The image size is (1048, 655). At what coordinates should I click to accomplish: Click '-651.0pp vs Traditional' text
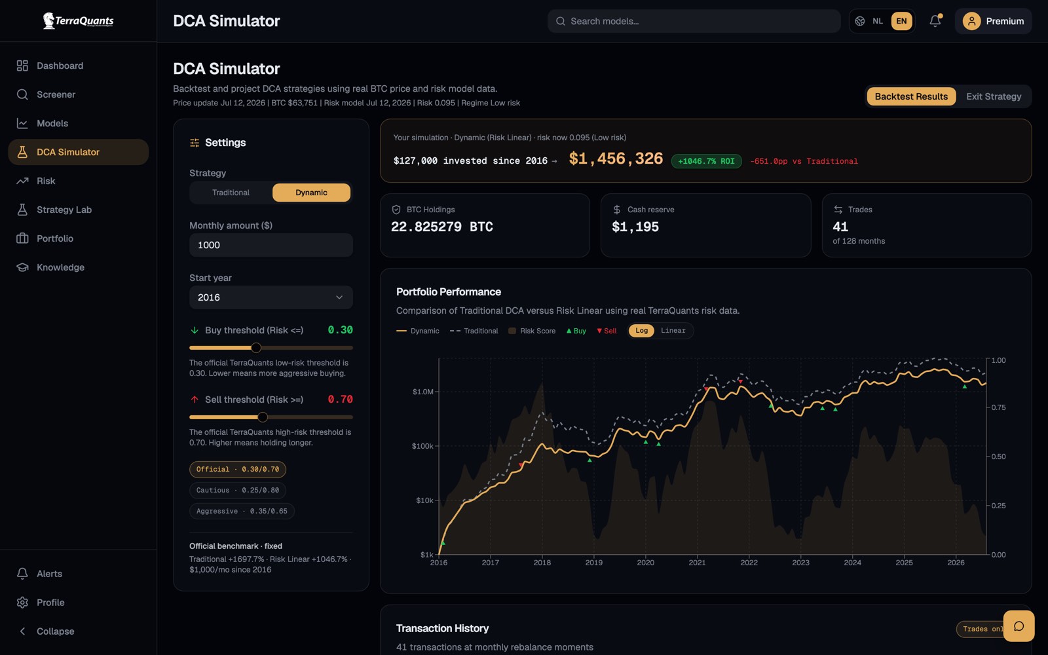coord(804,161)
